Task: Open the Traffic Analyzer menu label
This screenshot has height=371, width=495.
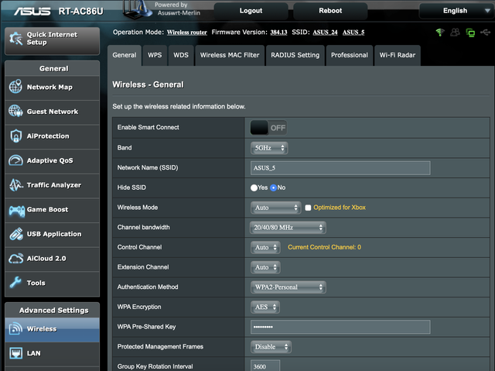Action: pos(54,185)
